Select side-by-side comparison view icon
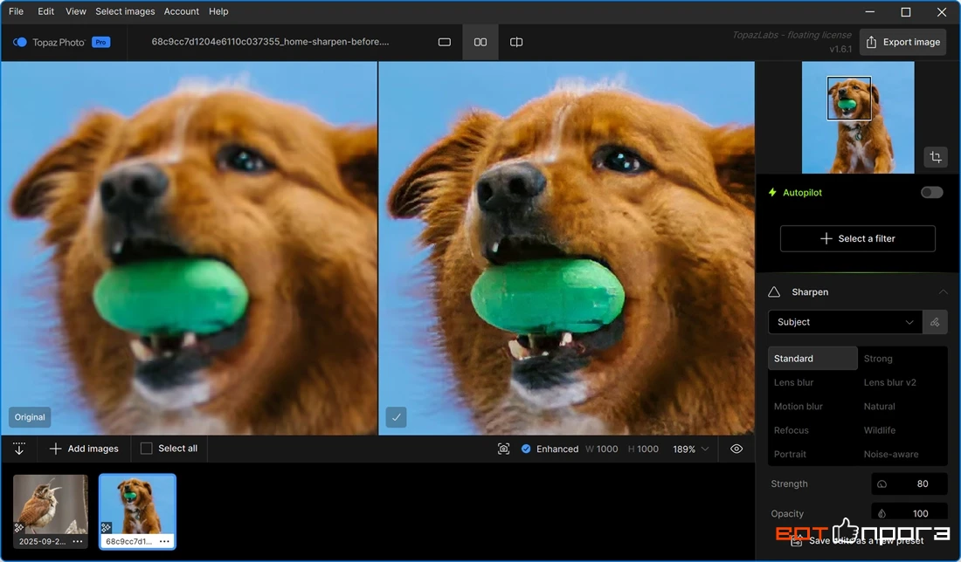 [480, 42]
